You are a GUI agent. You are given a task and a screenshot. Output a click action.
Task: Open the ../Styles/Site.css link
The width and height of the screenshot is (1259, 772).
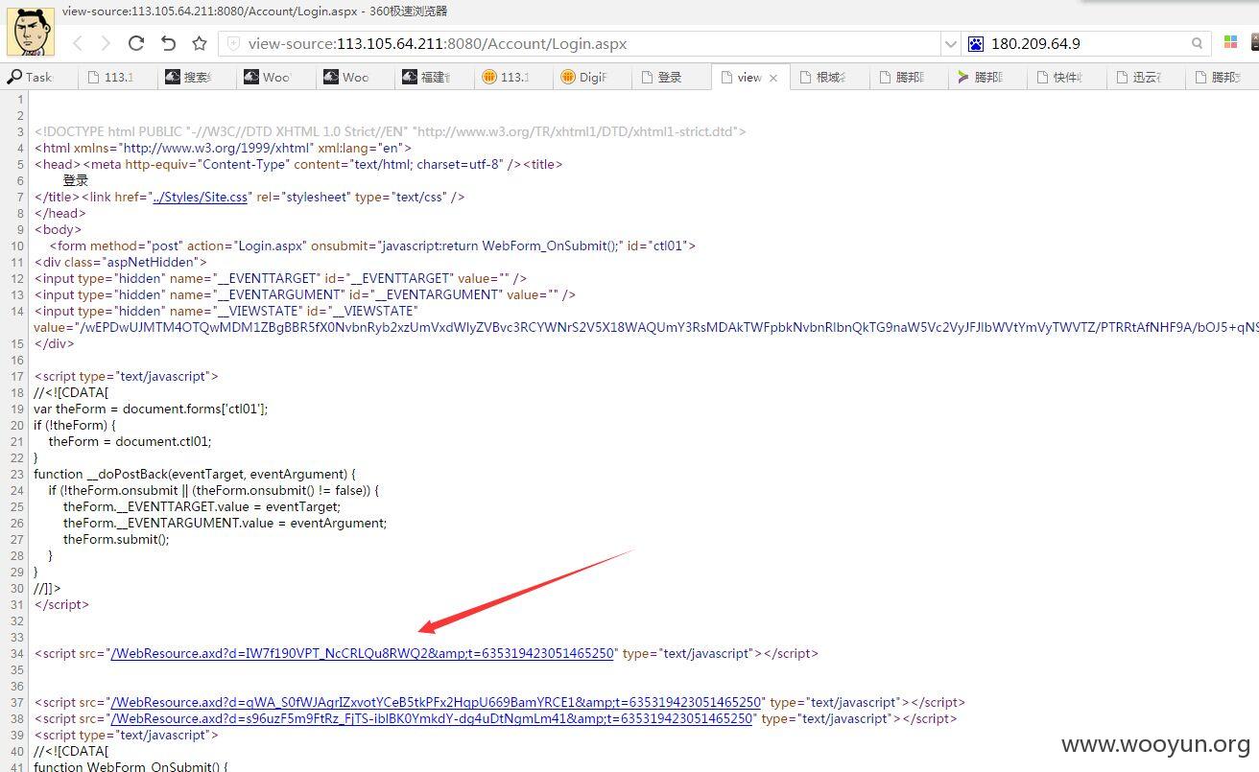201,197
